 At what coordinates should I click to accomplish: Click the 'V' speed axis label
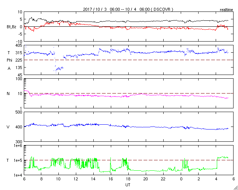coord(8,127)
